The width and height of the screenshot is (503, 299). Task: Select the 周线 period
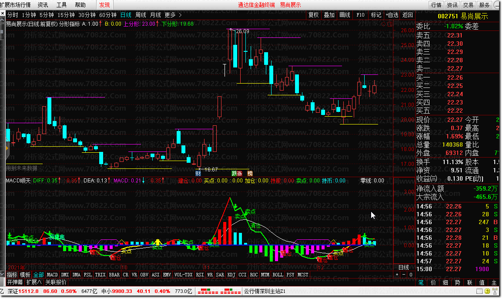(141, 15)
